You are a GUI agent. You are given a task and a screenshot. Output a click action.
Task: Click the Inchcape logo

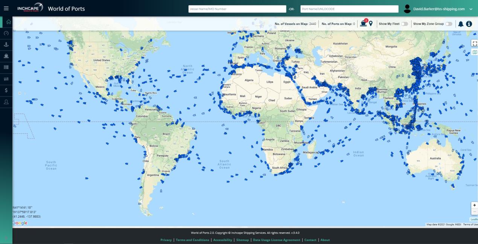point(30,8)
